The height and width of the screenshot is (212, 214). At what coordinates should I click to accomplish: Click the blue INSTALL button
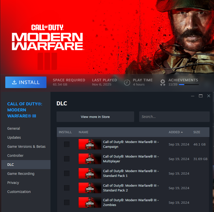26,82
